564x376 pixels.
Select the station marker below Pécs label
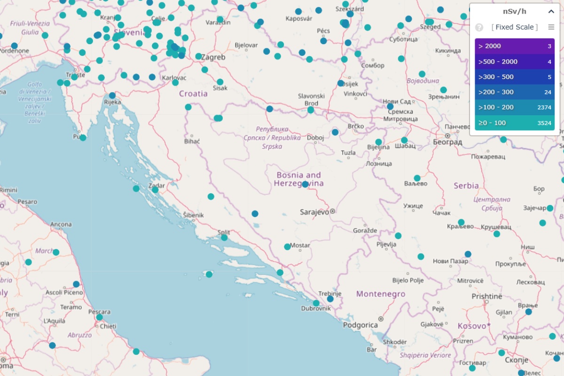323,41
